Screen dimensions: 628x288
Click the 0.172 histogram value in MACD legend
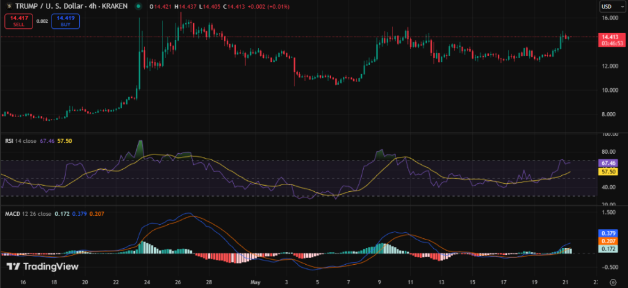click(x=62, y=214)
